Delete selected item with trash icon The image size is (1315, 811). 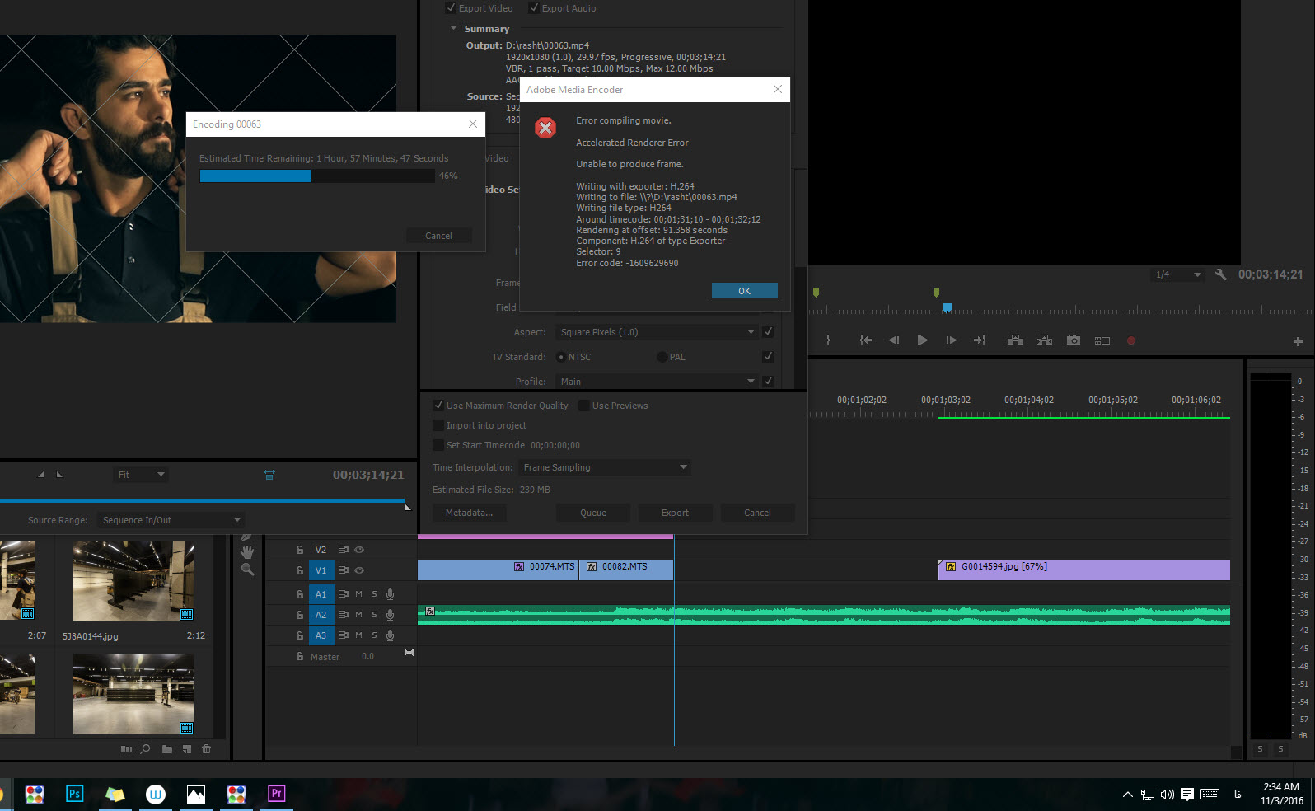206,749
